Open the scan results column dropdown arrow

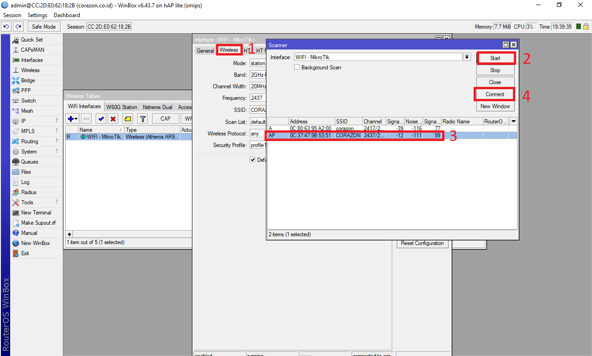click(513, 121)
